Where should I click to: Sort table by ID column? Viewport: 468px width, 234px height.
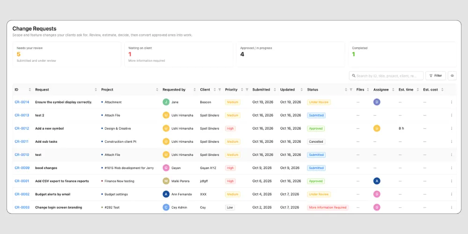point(29,89)
